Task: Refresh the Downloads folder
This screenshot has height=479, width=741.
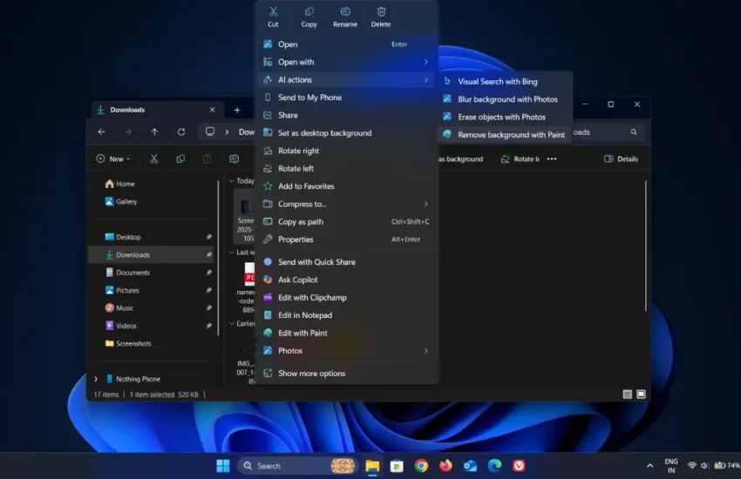Action: (181, 132)
